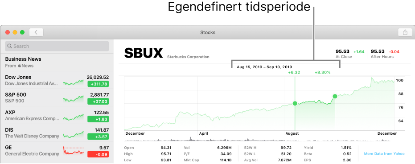Select the AXP stock row

[57, 115]
